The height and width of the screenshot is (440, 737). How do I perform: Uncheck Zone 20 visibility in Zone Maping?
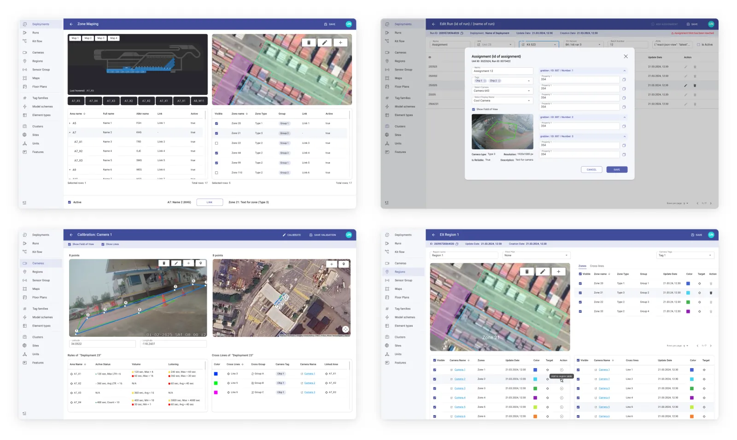216,123
